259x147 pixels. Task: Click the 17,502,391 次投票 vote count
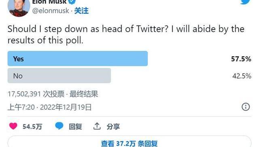pos(36,94)
